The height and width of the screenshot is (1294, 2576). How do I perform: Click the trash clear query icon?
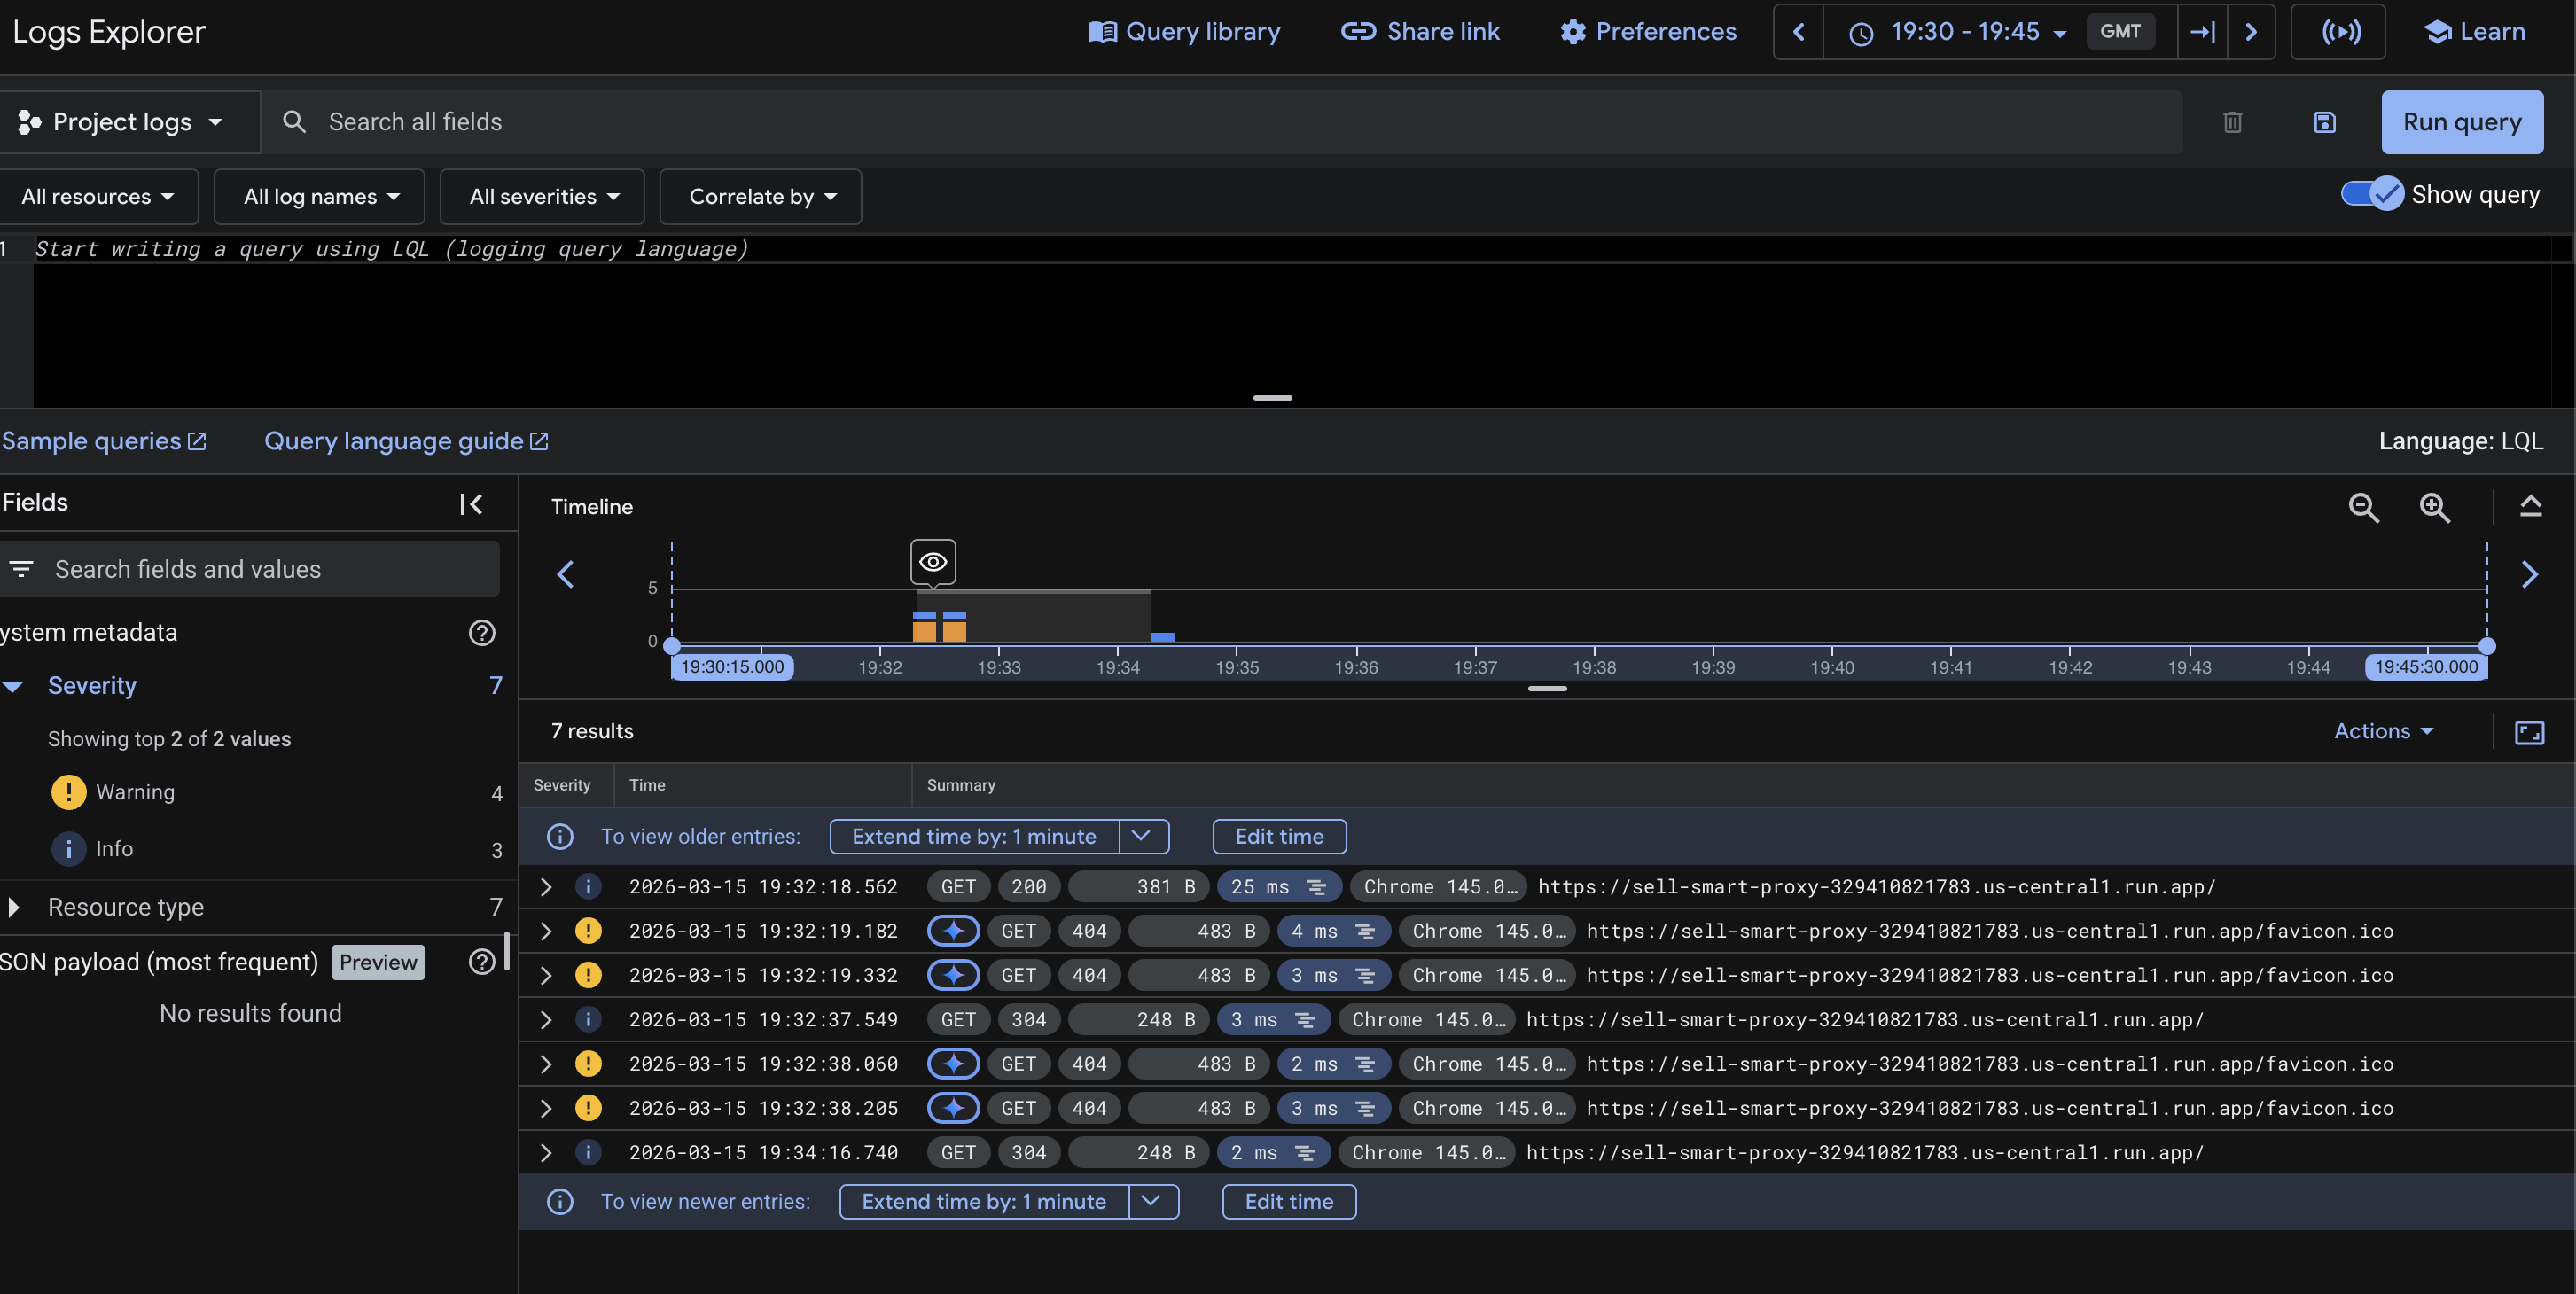(2232, 122)
